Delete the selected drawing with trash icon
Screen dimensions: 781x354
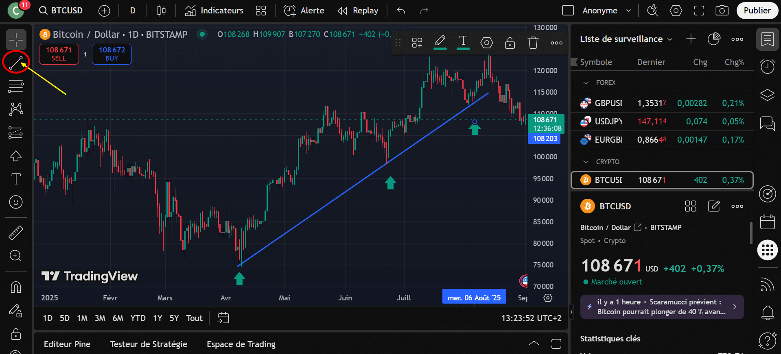pos(533,43)
